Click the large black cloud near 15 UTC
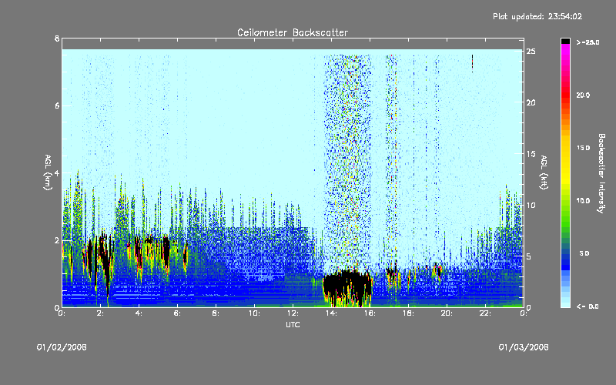The image size is (616, 385). pos(347,286)
